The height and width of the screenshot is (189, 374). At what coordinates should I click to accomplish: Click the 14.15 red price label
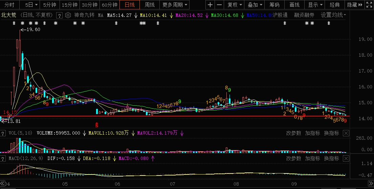click(x=10, y=112)
